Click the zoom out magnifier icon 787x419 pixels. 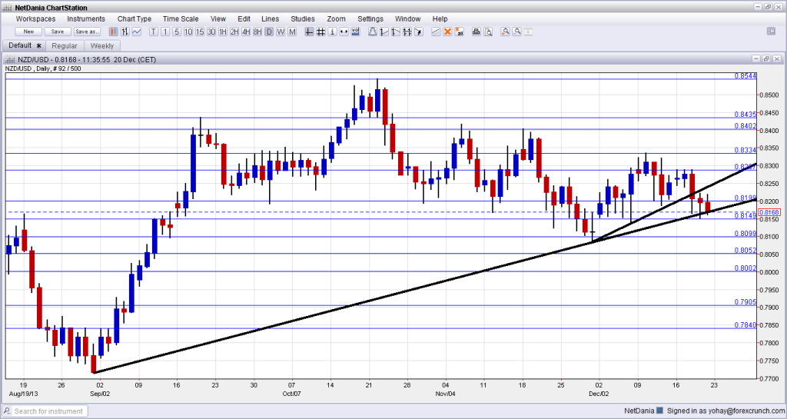pyautogui.click(x=517, y=32)
